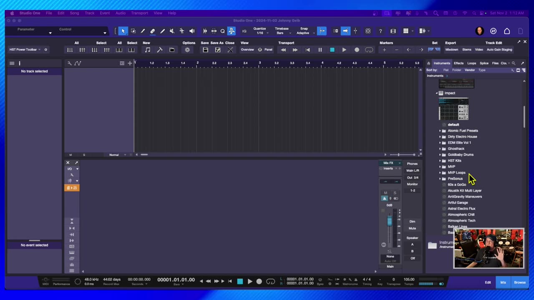Screen dimensions: 534x300
Task: Toggle Solo on the Main mixer channel
Action: point(395,193)
